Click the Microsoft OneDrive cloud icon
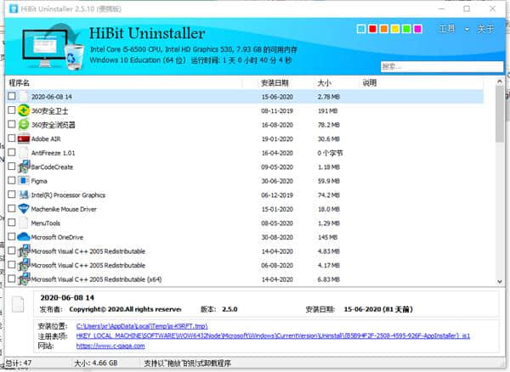Viewport: 510px width, 372px height. 24,236
